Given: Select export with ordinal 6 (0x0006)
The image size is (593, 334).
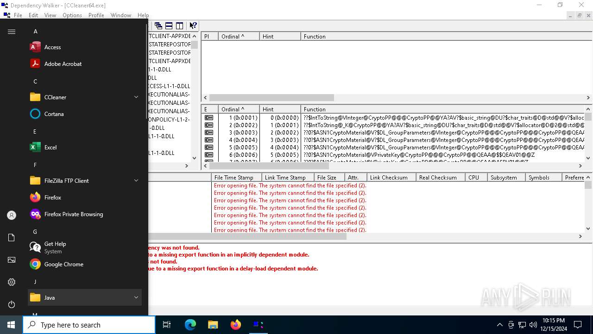Looking at the screenshot, I should pyautogui.click(x=394, y=154).
